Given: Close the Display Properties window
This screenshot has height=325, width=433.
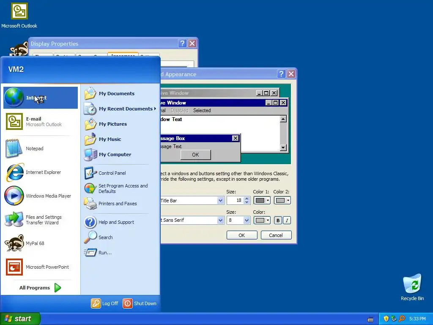Looking at the screenshot, I should [192, 44].
